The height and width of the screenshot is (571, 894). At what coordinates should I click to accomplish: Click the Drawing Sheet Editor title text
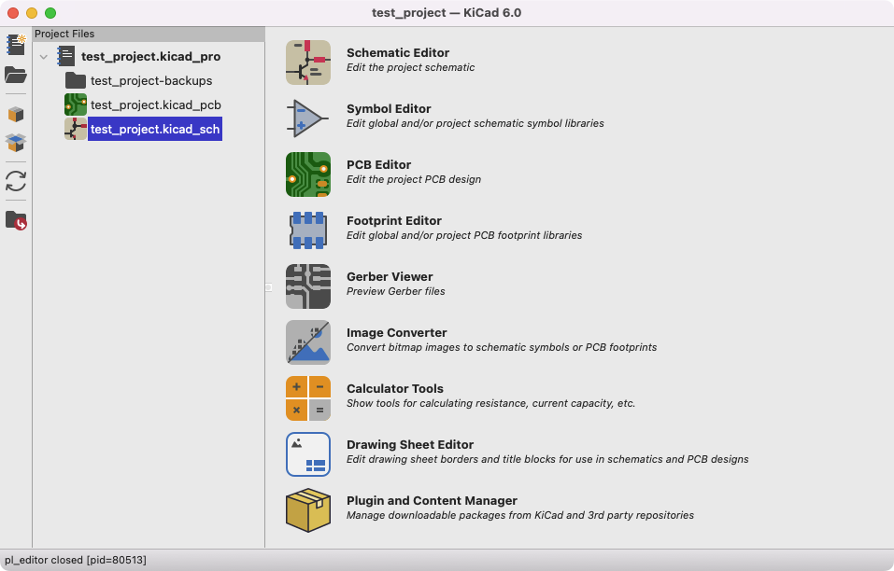click(x=410, y=444)
